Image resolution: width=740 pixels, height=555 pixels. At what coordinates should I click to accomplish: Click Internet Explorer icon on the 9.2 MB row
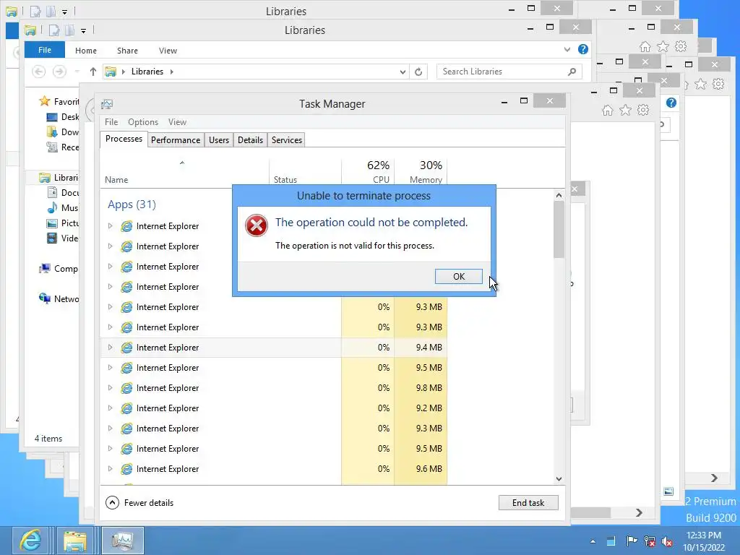pos(126,408)
